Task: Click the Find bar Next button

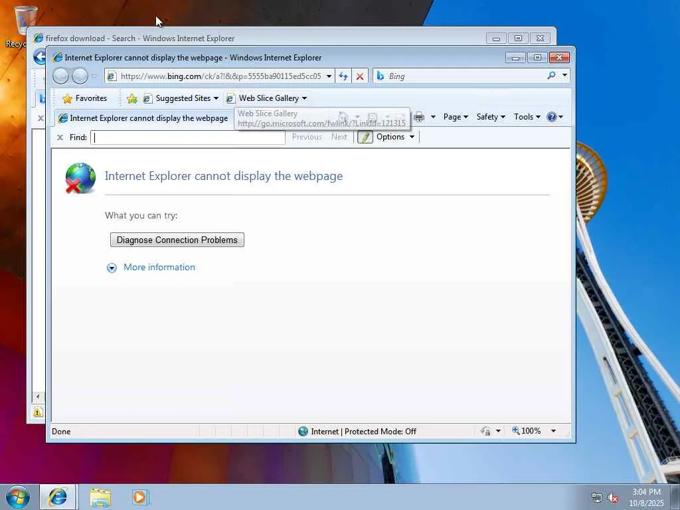Action: click(x=339, y=137)
